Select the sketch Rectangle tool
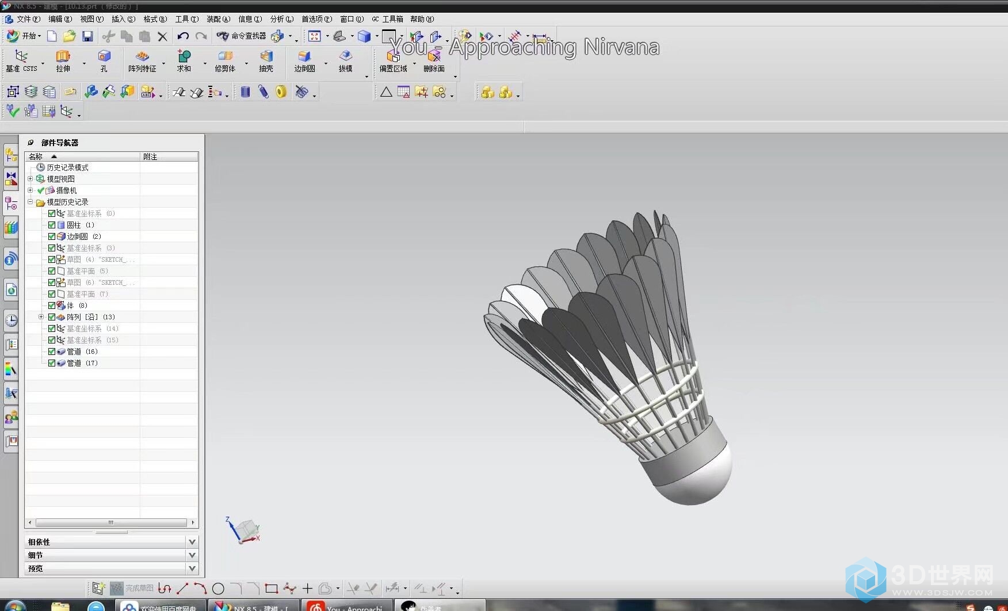 coord(272,589)
